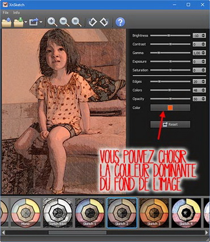Image resolution: width=210 pixels, height=242 pixels.
Task: Rotate image left using toolbar icon
Action: click(x=93, y=22)
